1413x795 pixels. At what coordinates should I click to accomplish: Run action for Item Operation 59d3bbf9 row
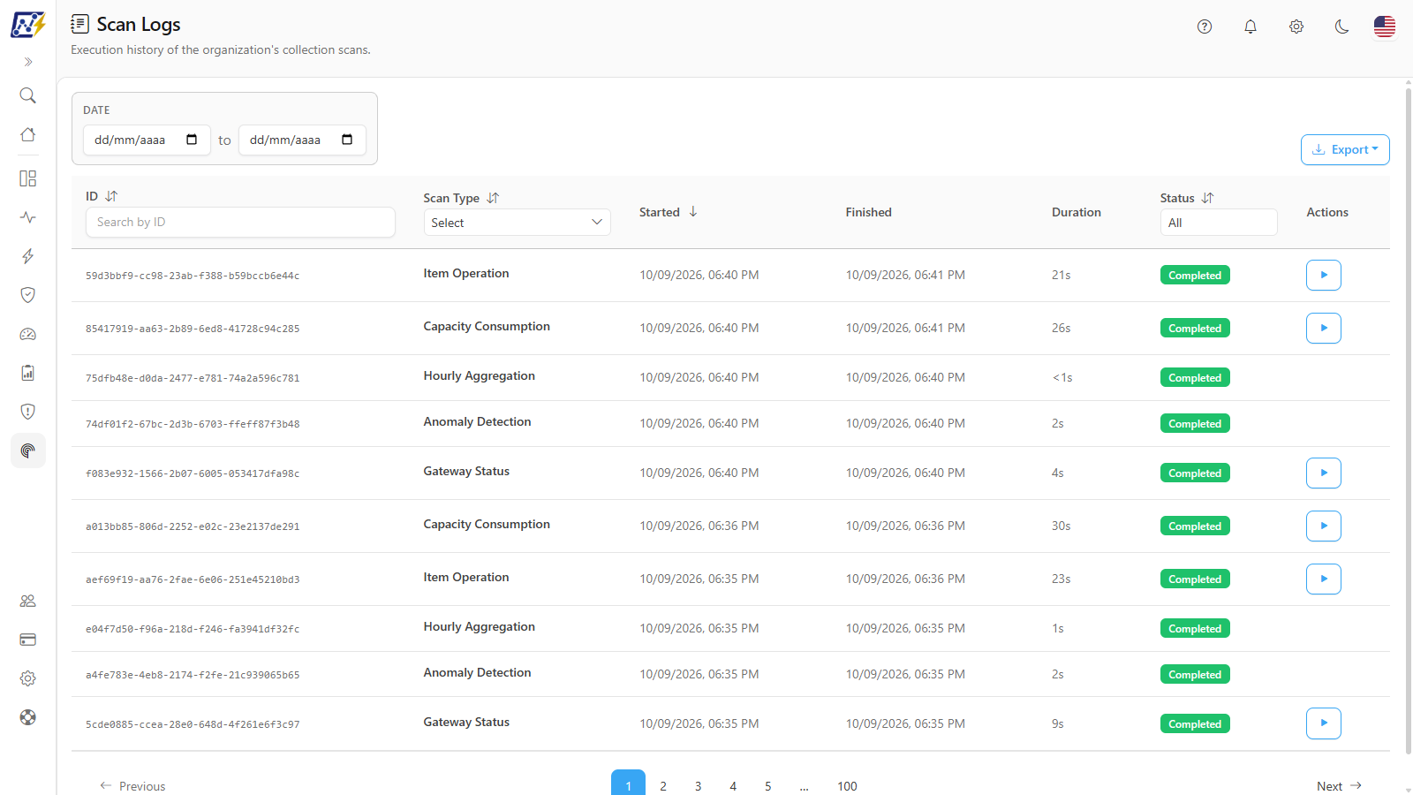[1324, 276]
